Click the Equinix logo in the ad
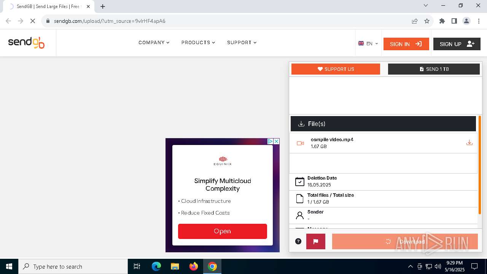 (223, 161)
